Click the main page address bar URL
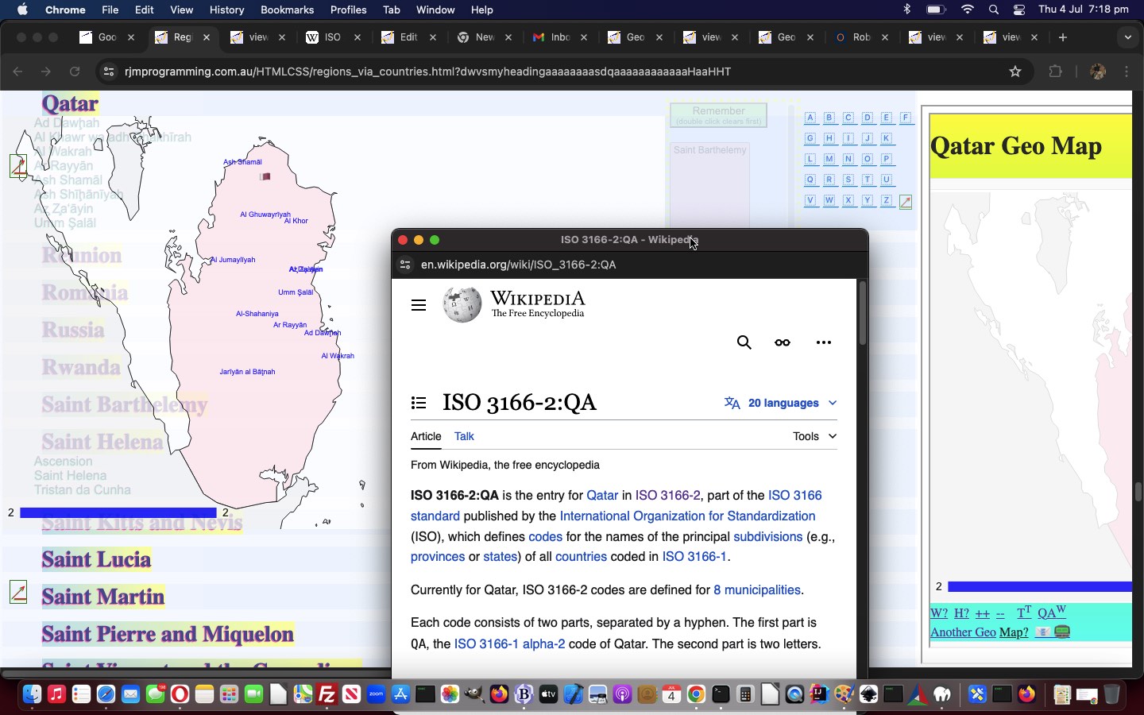1144x715 pixels. [427, 71]
